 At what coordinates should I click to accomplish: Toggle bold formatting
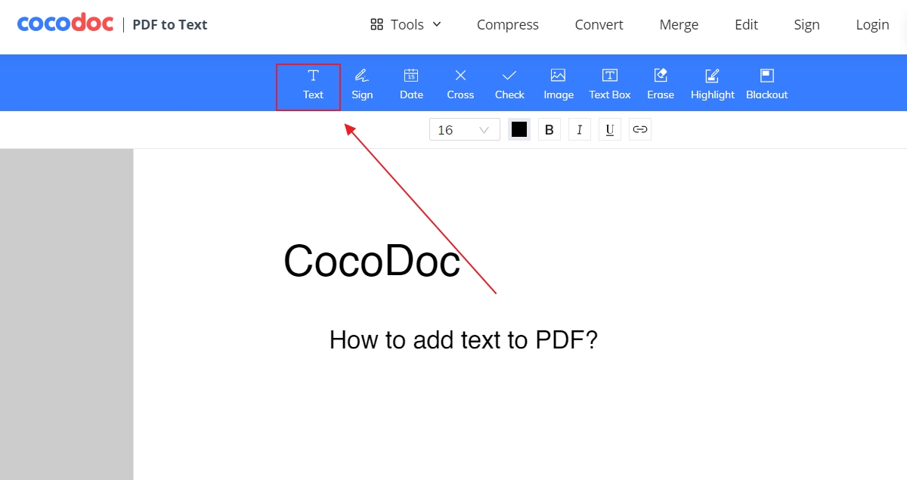[x=549, y=129]
